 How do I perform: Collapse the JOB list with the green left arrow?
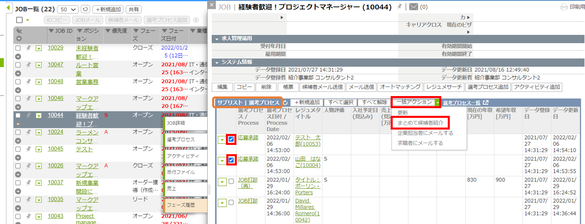9,8
